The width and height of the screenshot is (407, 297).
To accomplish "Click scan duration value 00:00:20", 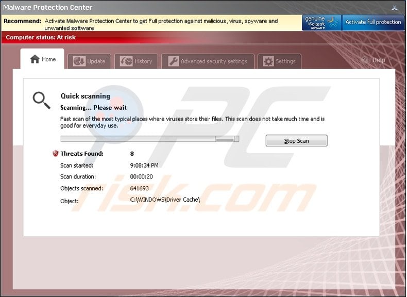I will pos(141,177).
